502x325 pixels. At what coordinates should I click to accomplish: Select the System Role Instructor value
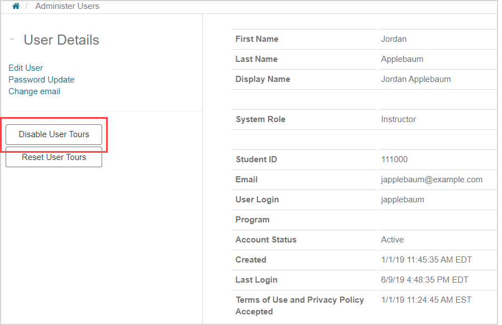[398, 119]
